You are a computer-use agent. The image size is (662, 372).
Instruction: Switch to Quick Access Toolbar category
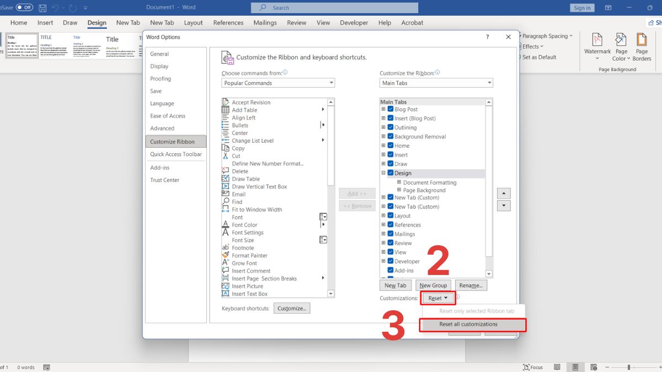[176, 154]
